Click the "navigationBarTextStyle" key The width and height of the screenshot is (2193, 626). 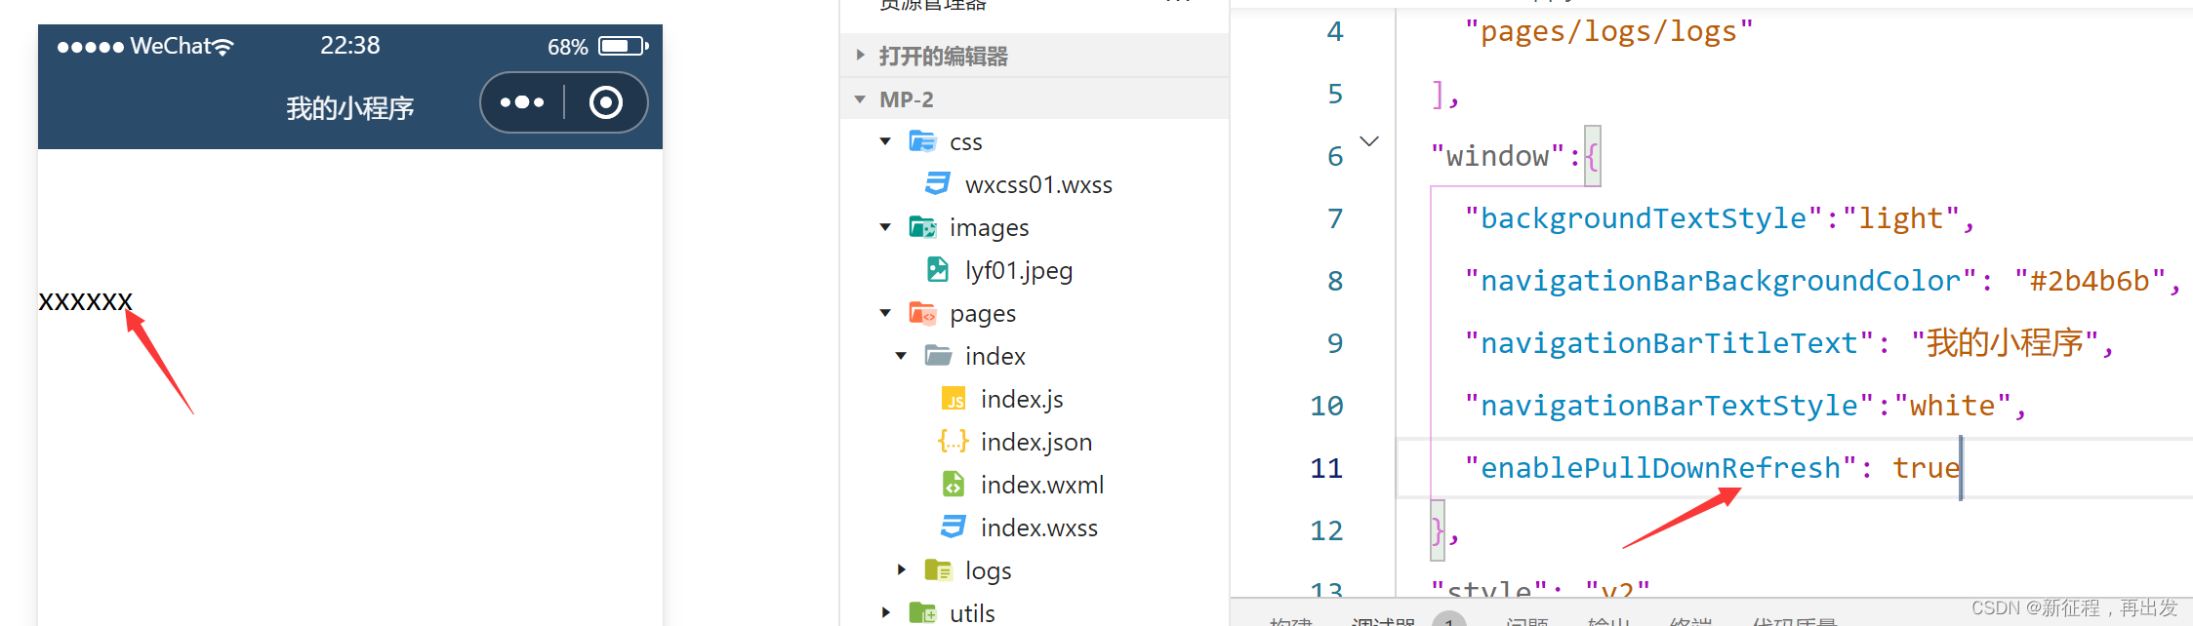click(1669, 406)
